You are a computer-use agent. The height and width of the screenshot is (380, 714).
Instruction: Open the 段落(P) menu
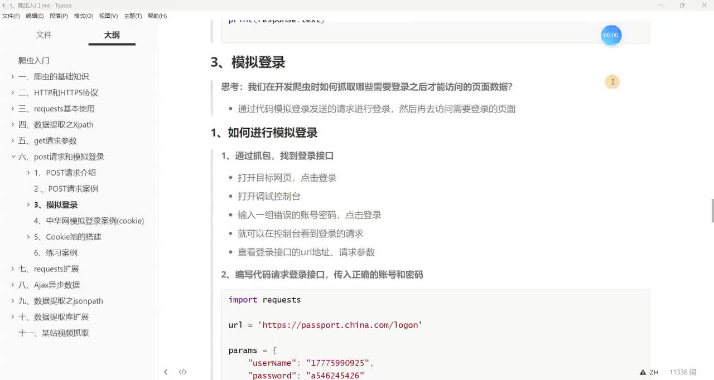pyautogui.click(x=59, y=16)
